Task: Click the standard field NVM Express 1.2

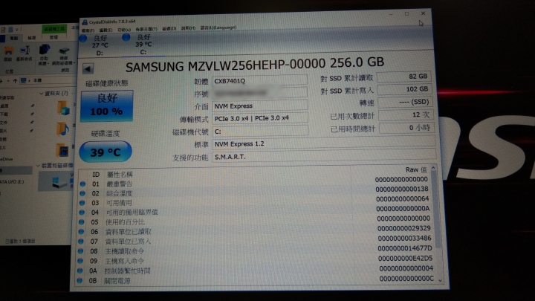Action: click(323, 143)
